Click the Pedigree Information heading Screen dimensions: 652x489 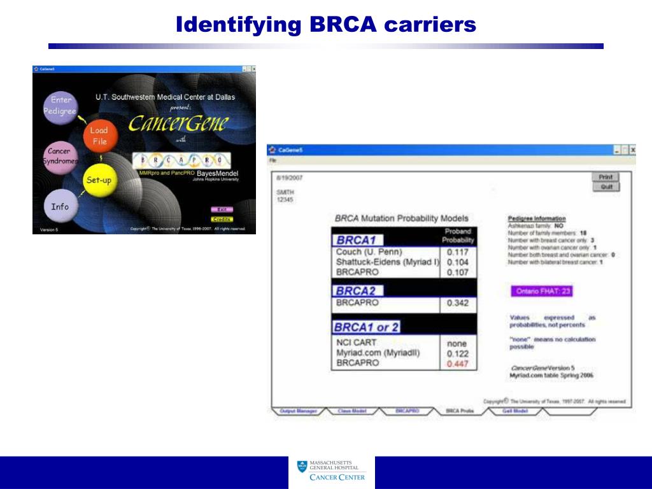point(536,218)
